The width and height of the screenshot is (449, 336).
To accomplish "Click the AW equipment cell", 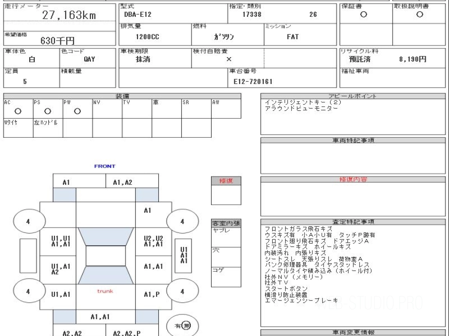I will pos(226,109).
